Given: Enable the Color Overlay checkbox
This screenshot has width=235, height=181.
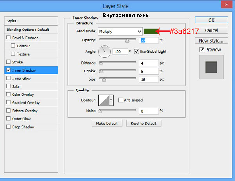Looking at the screenshot, I should tap(8, 94).
